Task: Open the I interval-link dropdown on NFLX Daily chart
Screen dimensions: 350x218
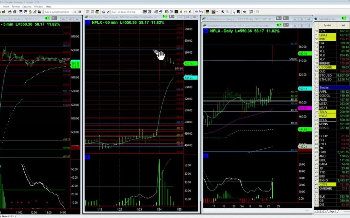Action: (x=286, y=25)
